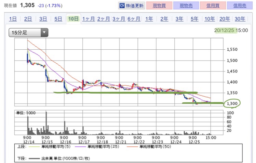Viewport: 256px width, 163px height.
Task: Switch chart range to 20年
Action: 225,19
